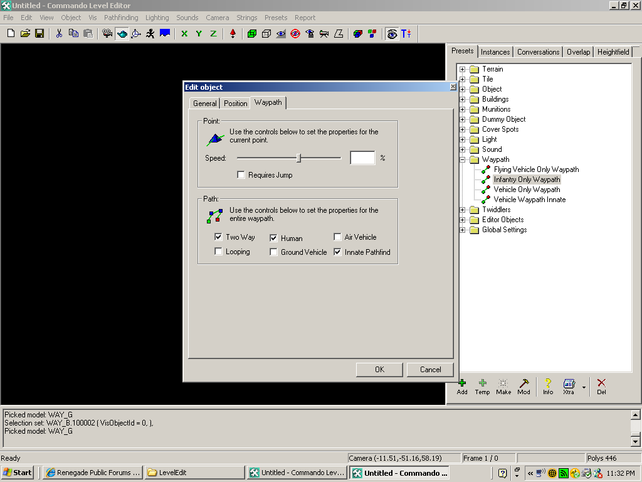Image resolution: width=642 pixels, height=482 pixels.
Task: Click Cancel in Edit object dialog
Action: click(x=430, y=370)
